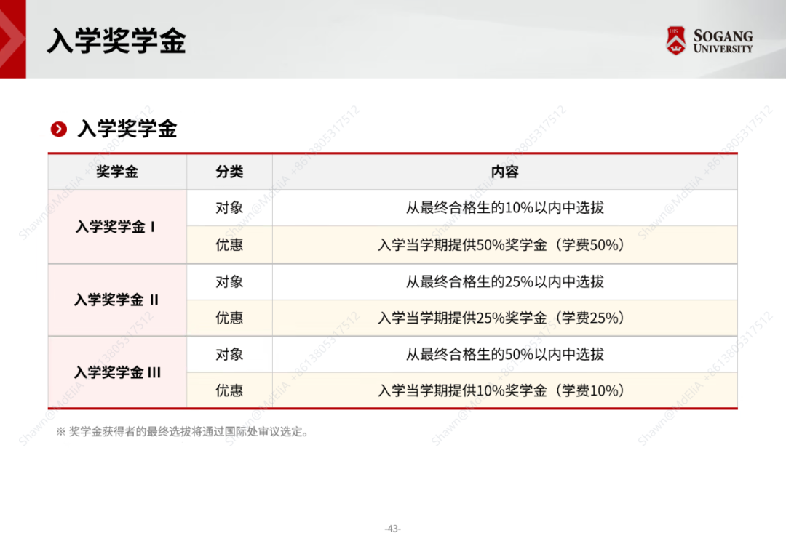Click the 入学奖学金 III row label

tap(116, 372)
